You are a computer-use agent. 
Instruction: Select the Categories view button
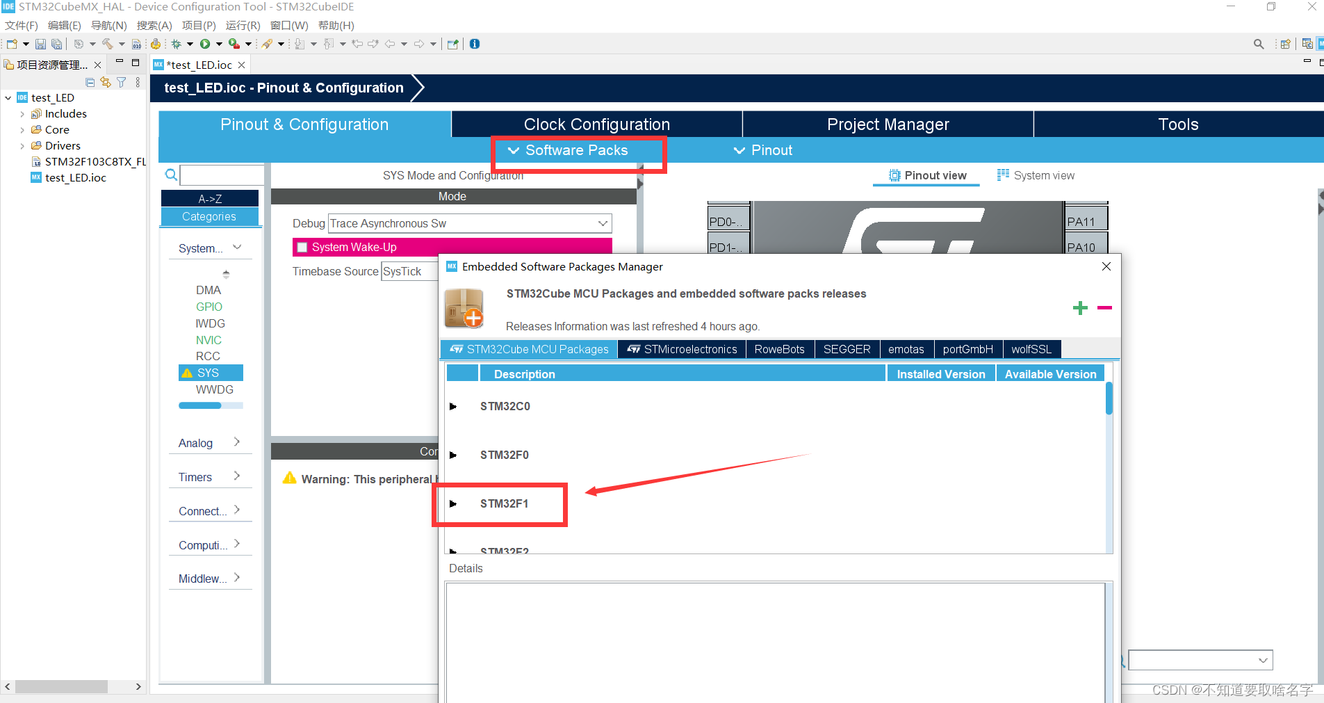[x=210, y=216]
